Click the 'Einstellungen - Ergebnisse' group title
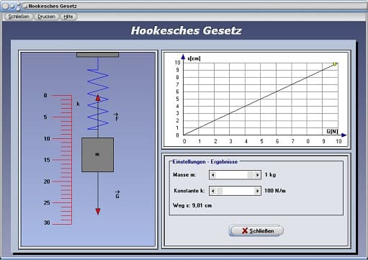Screen dimensions: 368x260 coord(205,162)
